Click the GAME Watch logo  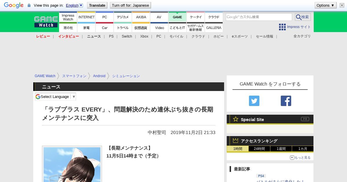point(46,22)
